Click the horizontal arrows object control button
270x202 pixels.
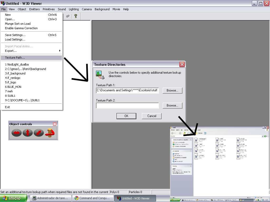[16, 133]
